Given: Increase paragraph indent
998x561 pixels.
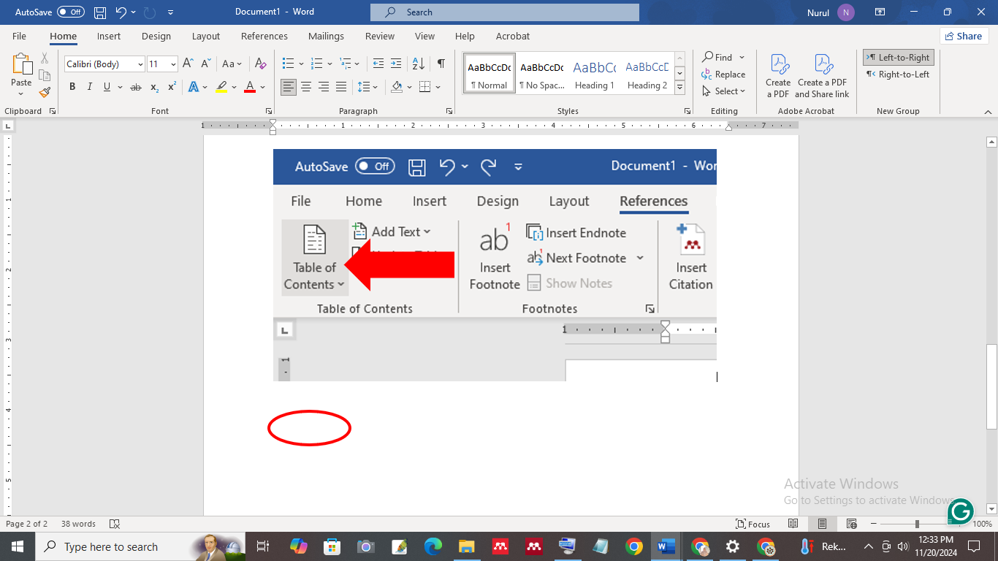Looking at the screenshot, I should click(x=395, y=64).
